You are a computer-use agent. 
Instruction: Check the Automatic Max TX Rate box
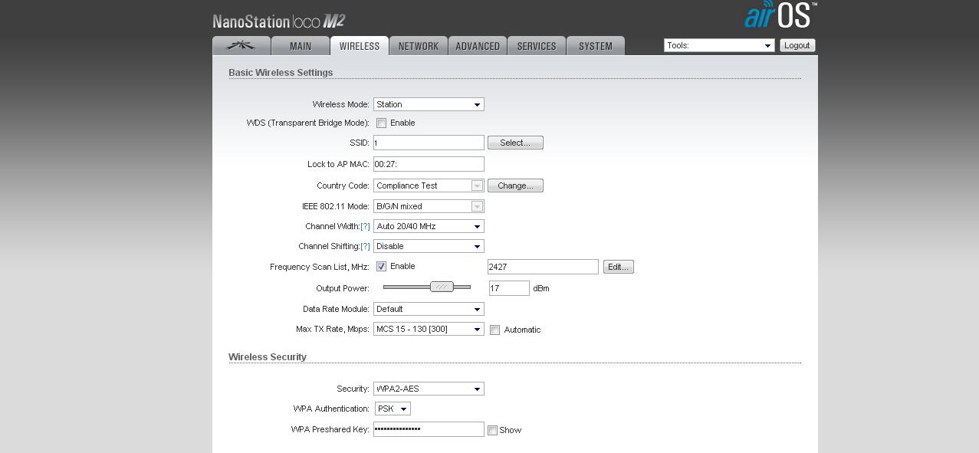[x=495, y=330]
